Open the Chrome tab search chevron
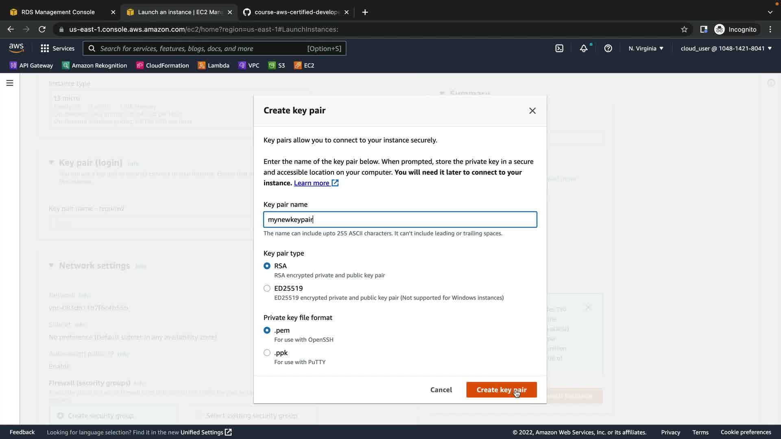 (770, 12)
